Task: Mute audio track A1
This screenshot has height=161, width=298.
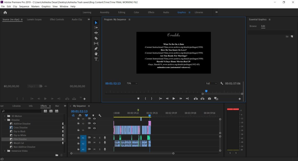Action: click(94, 138)
